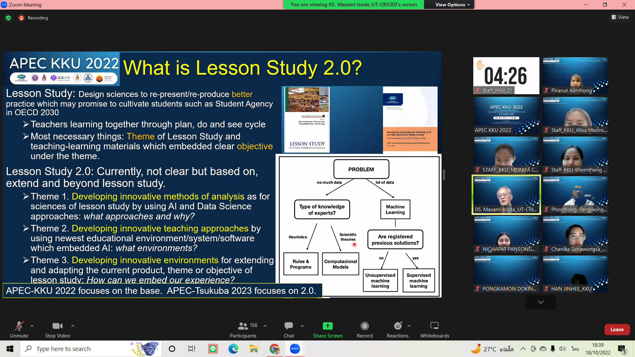Open the Chat panel
635x357 pixels.
(288, 326)
